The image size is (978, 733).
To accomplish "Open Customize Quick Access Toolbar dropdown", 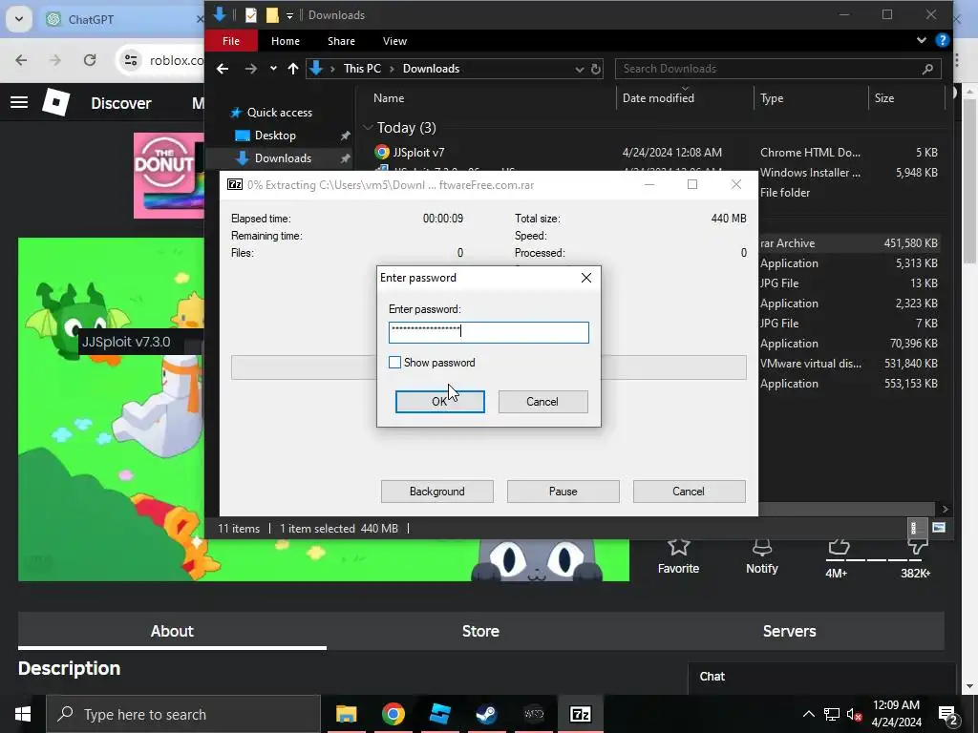I will (x=289, y=15).
